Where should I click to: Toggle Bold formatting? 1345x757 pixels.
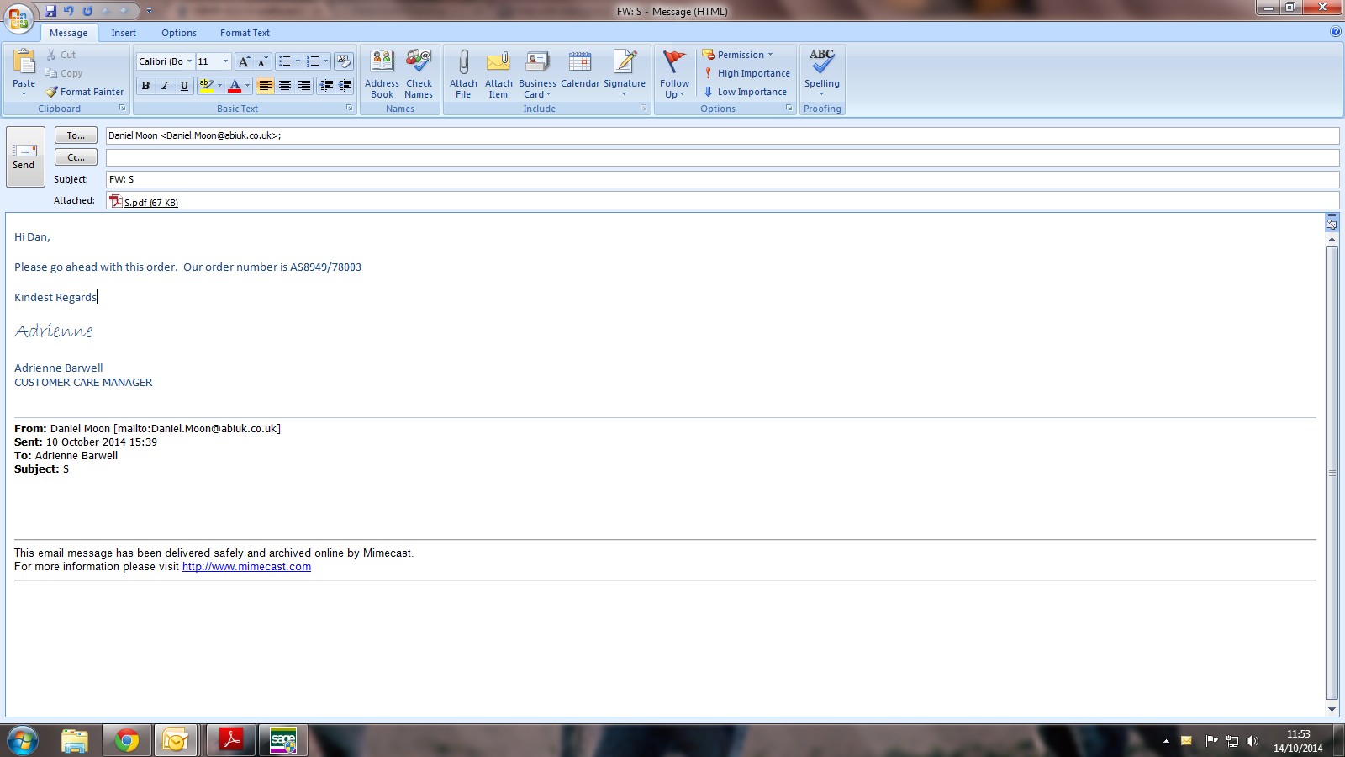[x=145, y=86]
